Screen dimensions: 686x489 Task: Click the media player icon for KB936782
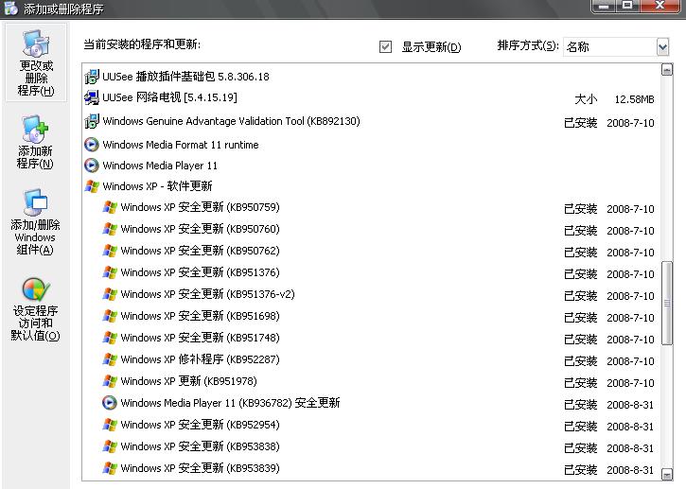110,403
